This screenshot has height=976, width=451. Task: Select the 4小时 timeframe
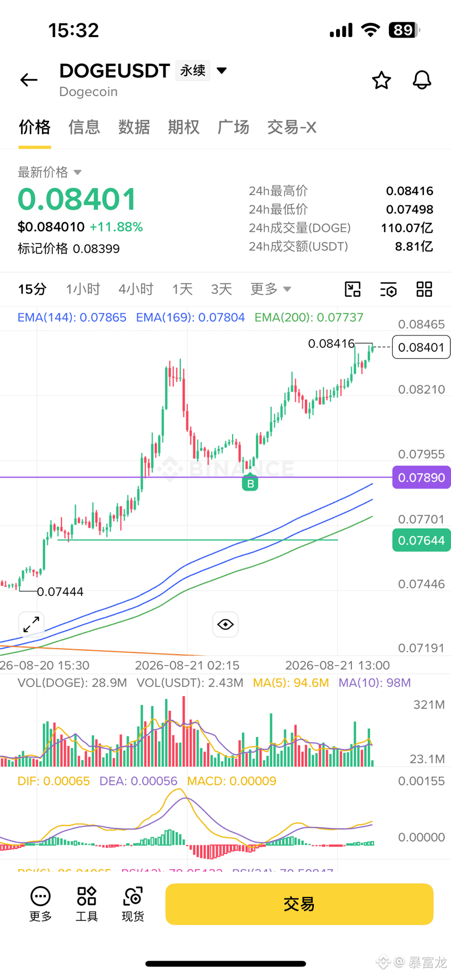(136, 289)
